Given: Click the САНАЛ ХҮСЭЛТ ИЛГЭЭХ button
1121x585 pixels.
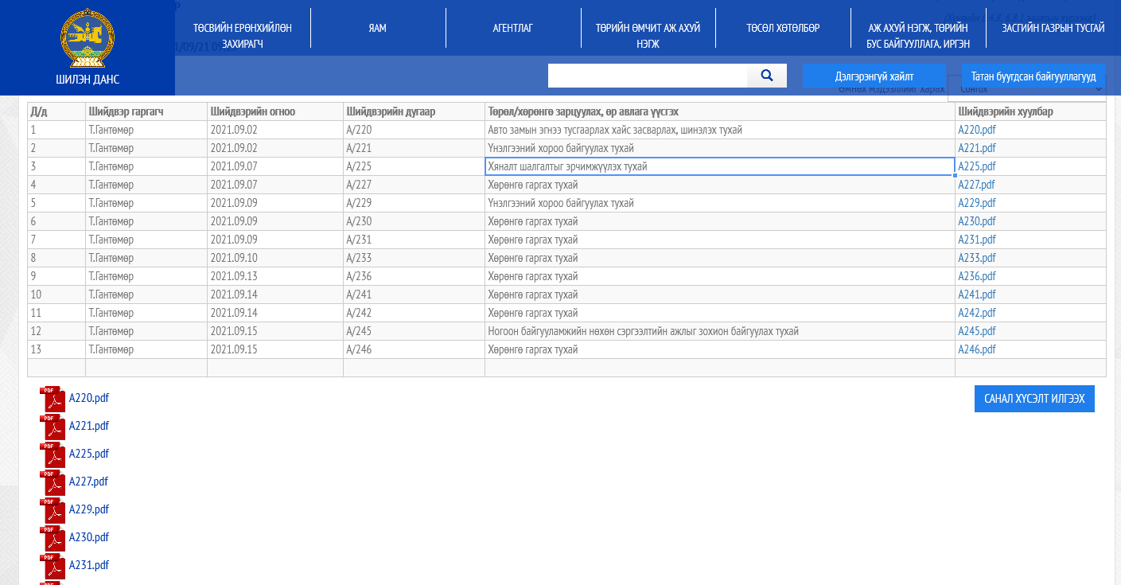Looking at the screenshot, I should [x=1034, y=399].
